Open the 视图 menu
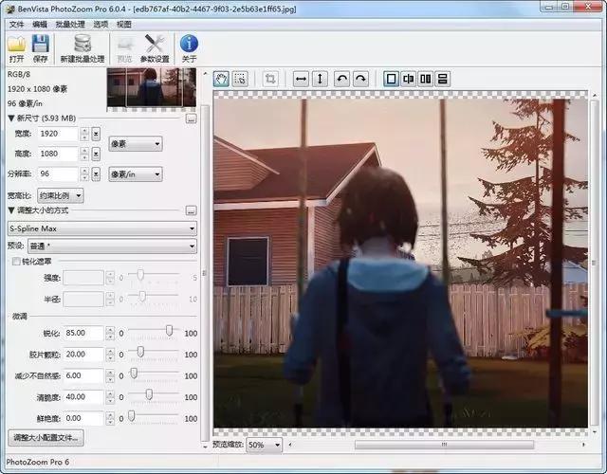This screenshot has height=474, width=607. pos(124,25)
